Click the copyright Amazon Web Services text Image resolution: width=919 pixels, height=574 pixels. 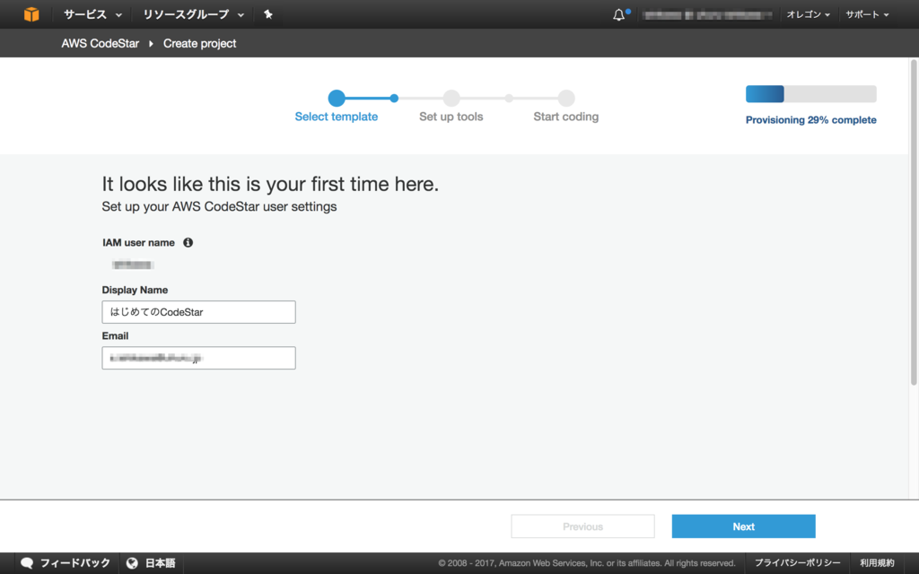[587, 563]
